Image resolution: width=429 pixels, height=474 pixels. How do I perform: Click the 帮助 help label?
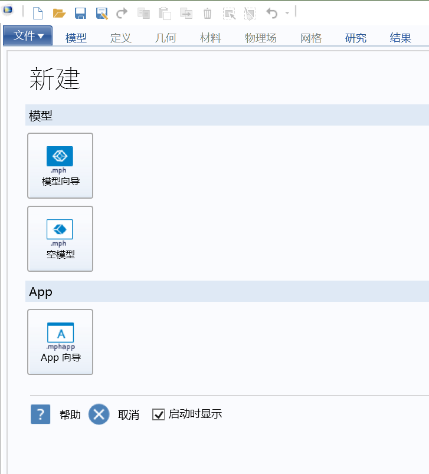point(70,414)
